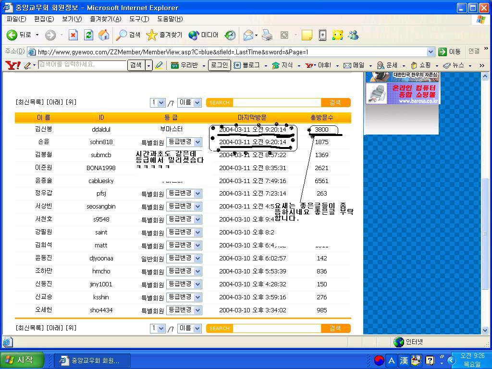Viewport: 492px width, 369px height.
Task: Expand the top page number dropdown
Action: pyautogui.click(x=158, y=102)
